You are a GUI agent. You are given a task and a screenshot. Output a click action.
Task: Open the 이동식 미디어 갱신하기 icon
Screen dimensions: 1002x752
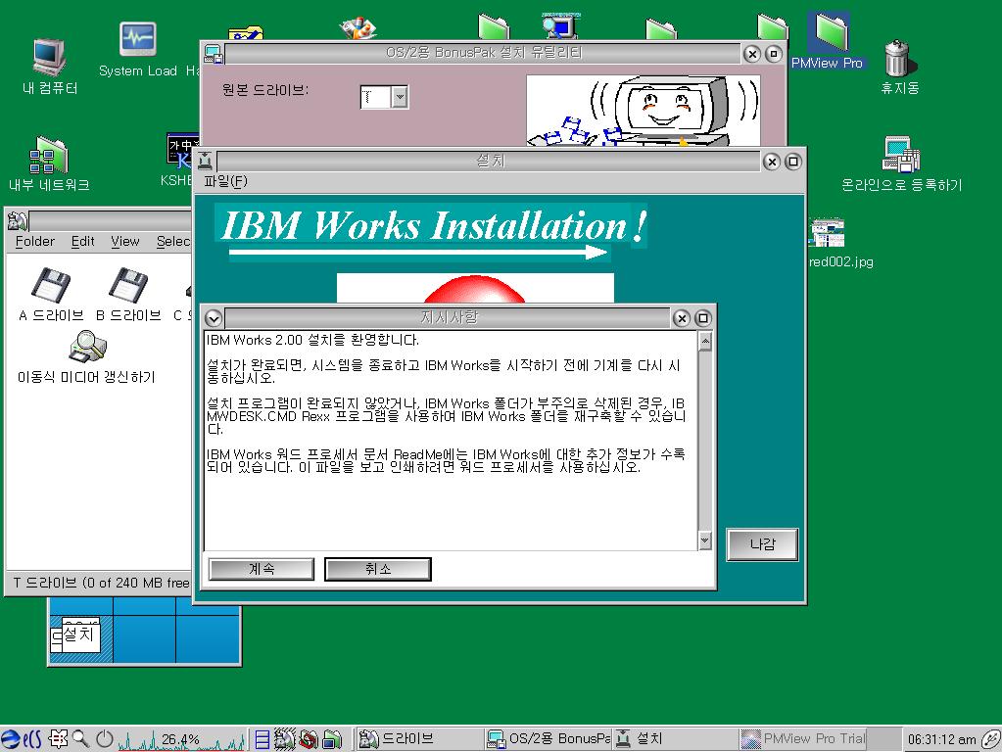pos(87,356)
